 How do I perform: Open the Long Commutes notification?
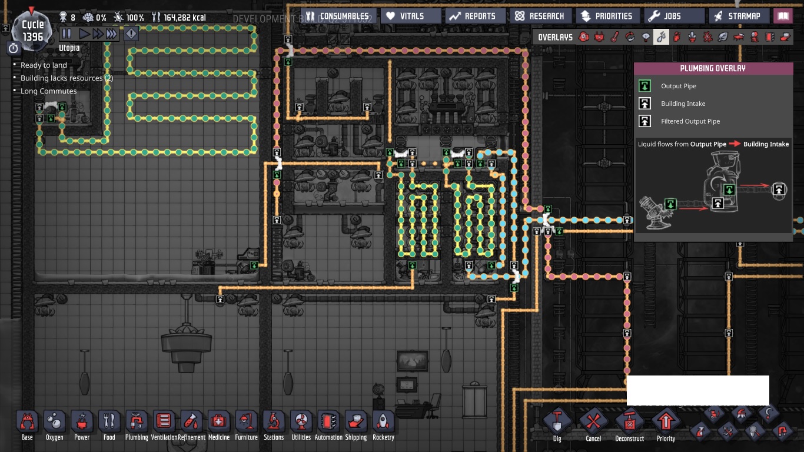click(x=48, y=91)
